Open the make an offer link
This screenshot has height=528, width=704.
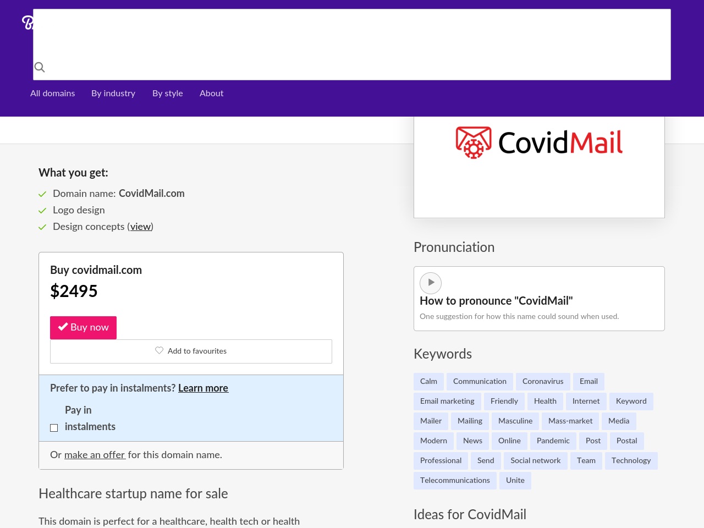click(95, 455)
